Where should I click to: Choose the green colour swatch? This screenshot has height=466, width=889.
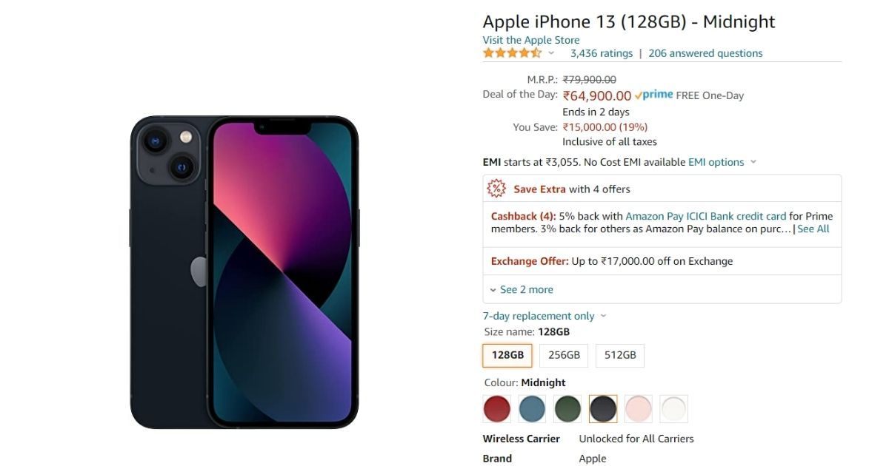[x=567, y=408]
